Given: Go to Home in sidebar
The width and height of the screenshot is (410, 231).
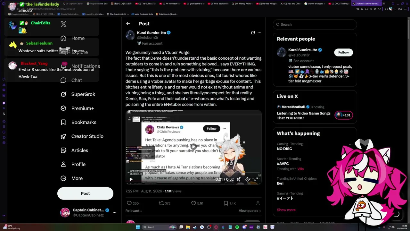Looking at the screenshot, I should click(x=73, y=38).
